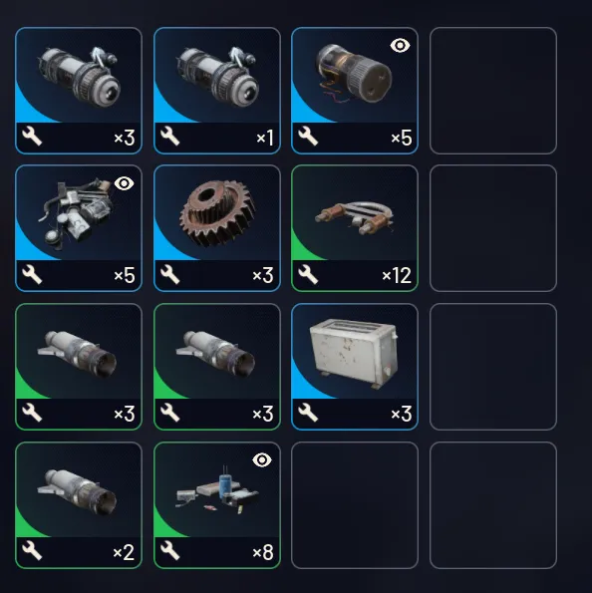Viewport: 592px width, 593px height.
Task: Select the wired motor item with x5
Action: pos(355,91)
